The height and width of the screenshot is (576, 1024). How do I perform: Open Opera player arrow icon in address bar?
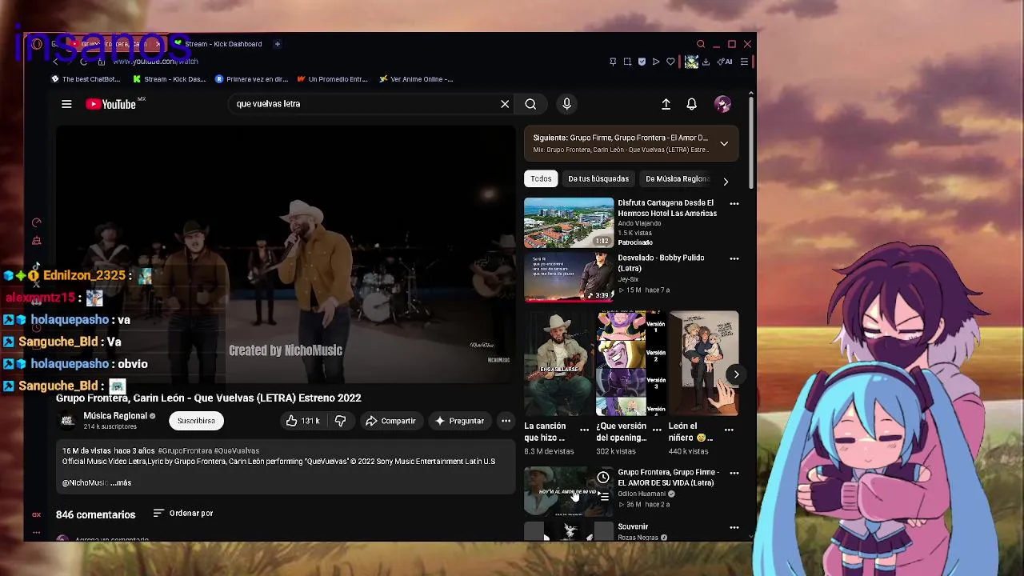(x=656, y=62)
